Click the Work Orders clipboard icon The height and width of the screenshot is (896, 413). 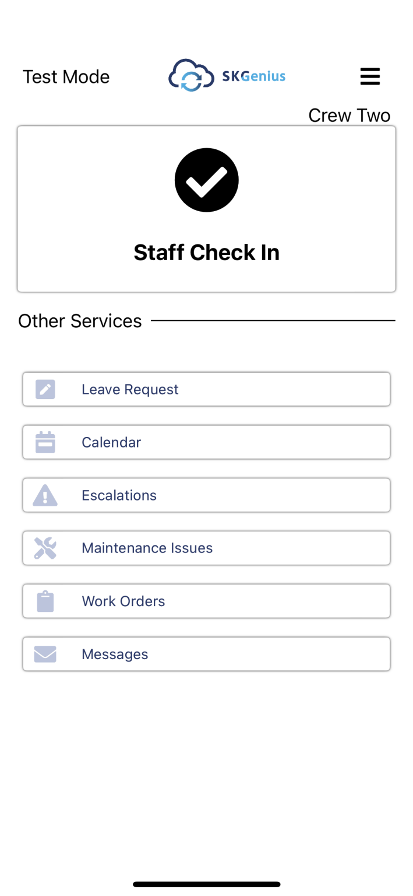(x=45, y=601)
